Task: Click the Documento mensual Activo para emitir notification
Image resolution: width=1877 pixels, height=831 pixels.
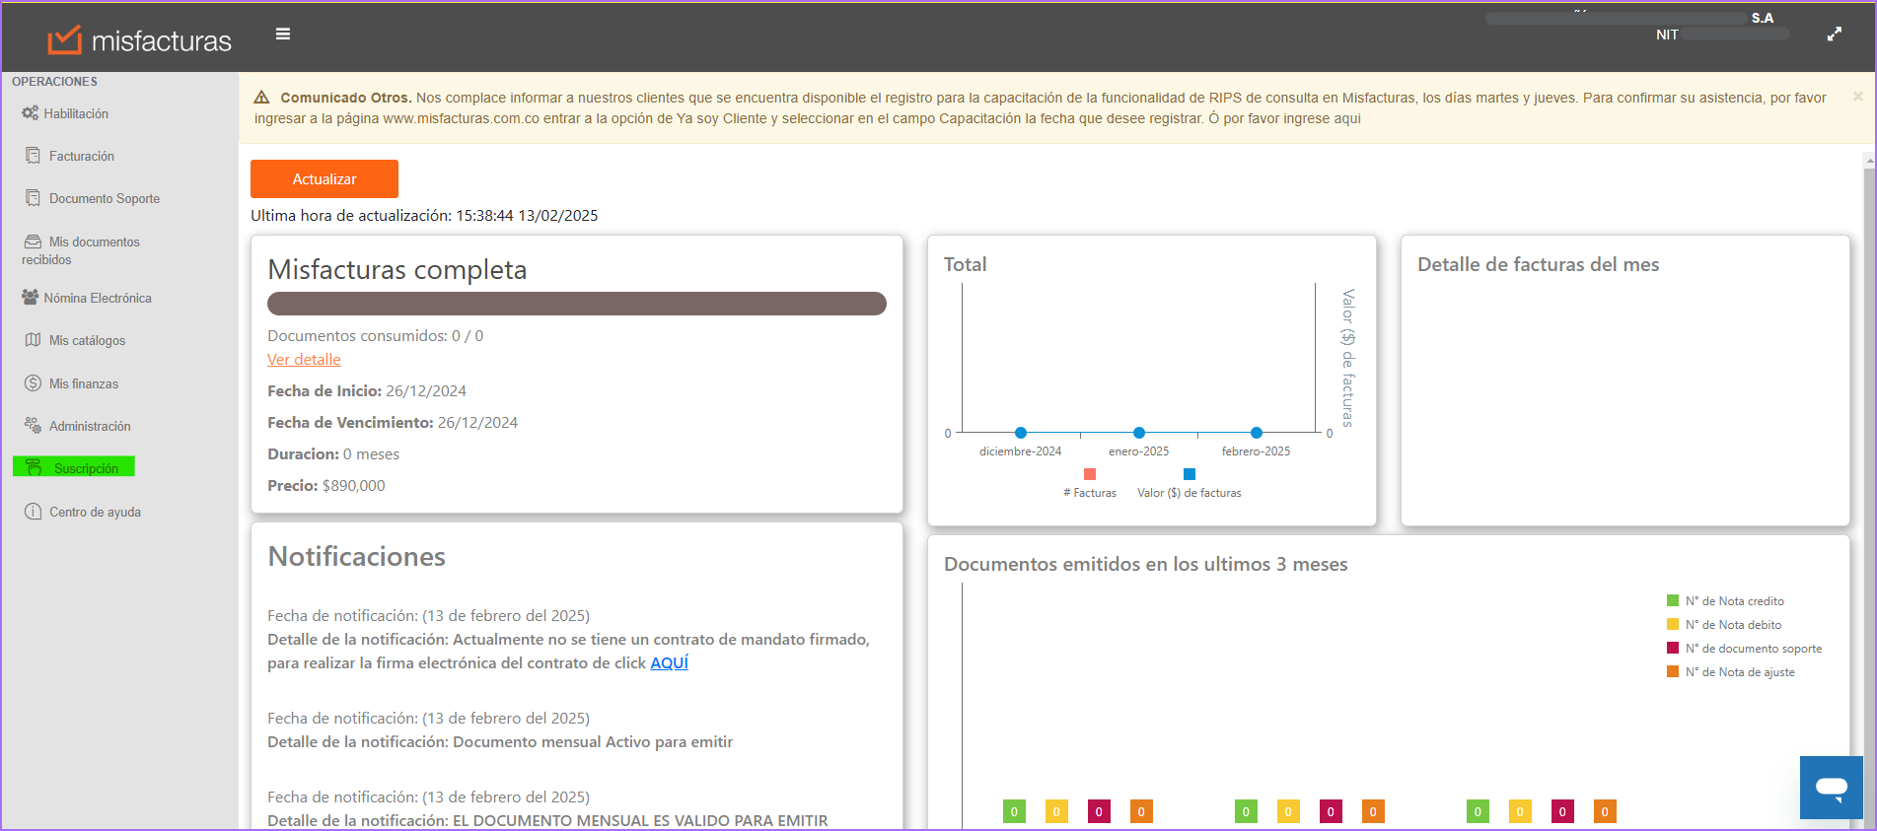Action: [x=500, y=741]
